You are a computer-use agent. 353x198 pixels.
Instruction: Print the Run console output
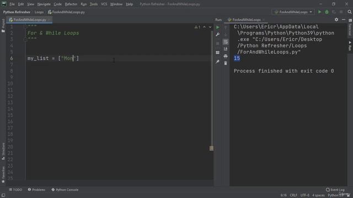(226, 56)
